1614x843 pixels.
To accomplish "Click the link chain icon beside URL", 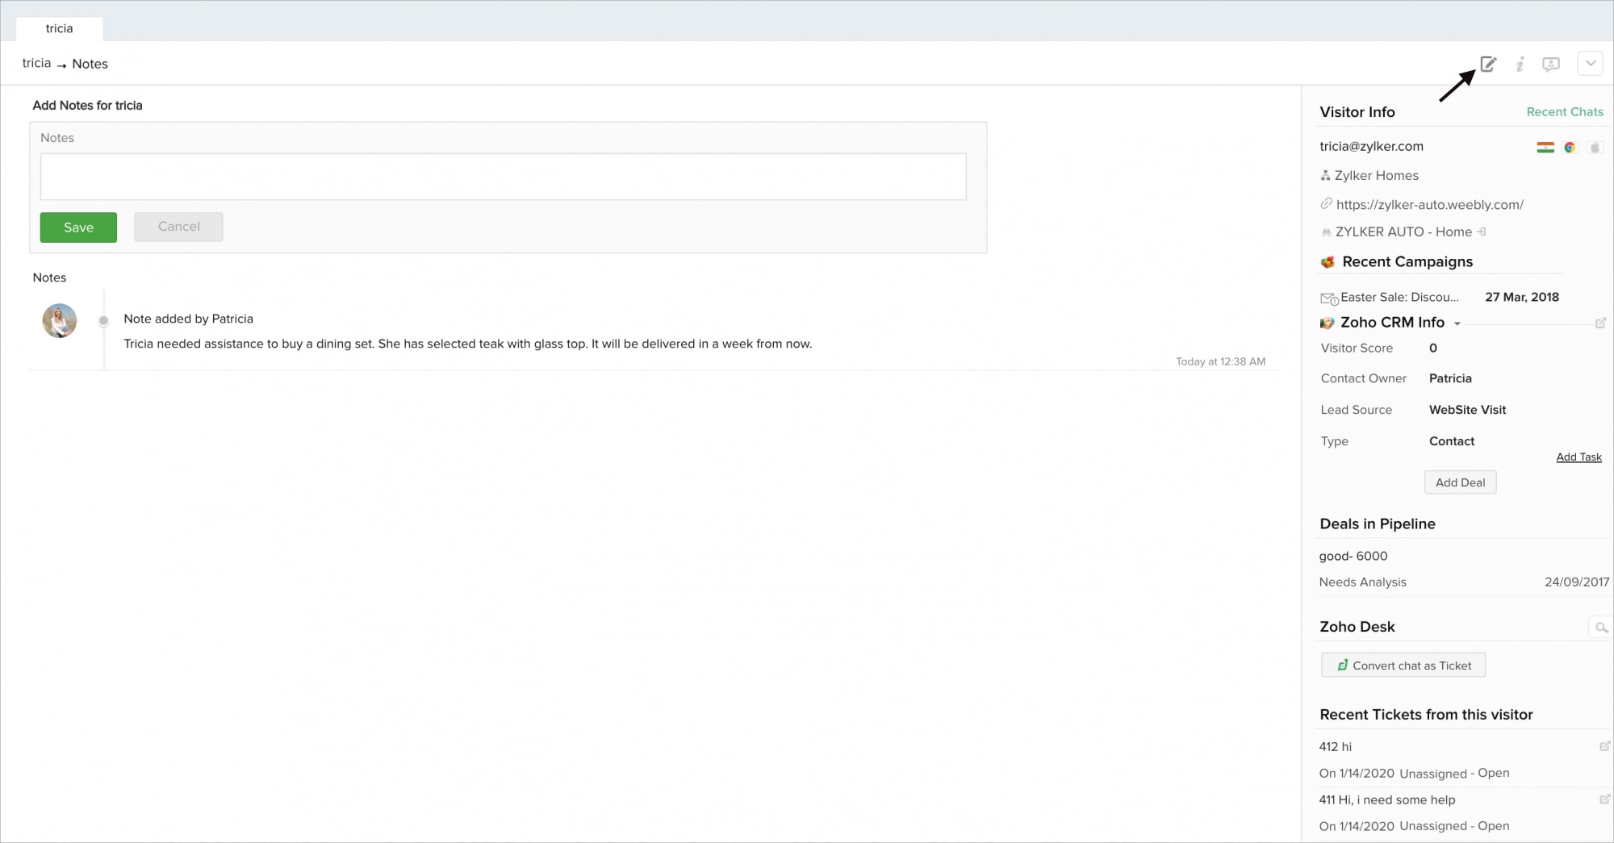I will (x=1326, y=204).
